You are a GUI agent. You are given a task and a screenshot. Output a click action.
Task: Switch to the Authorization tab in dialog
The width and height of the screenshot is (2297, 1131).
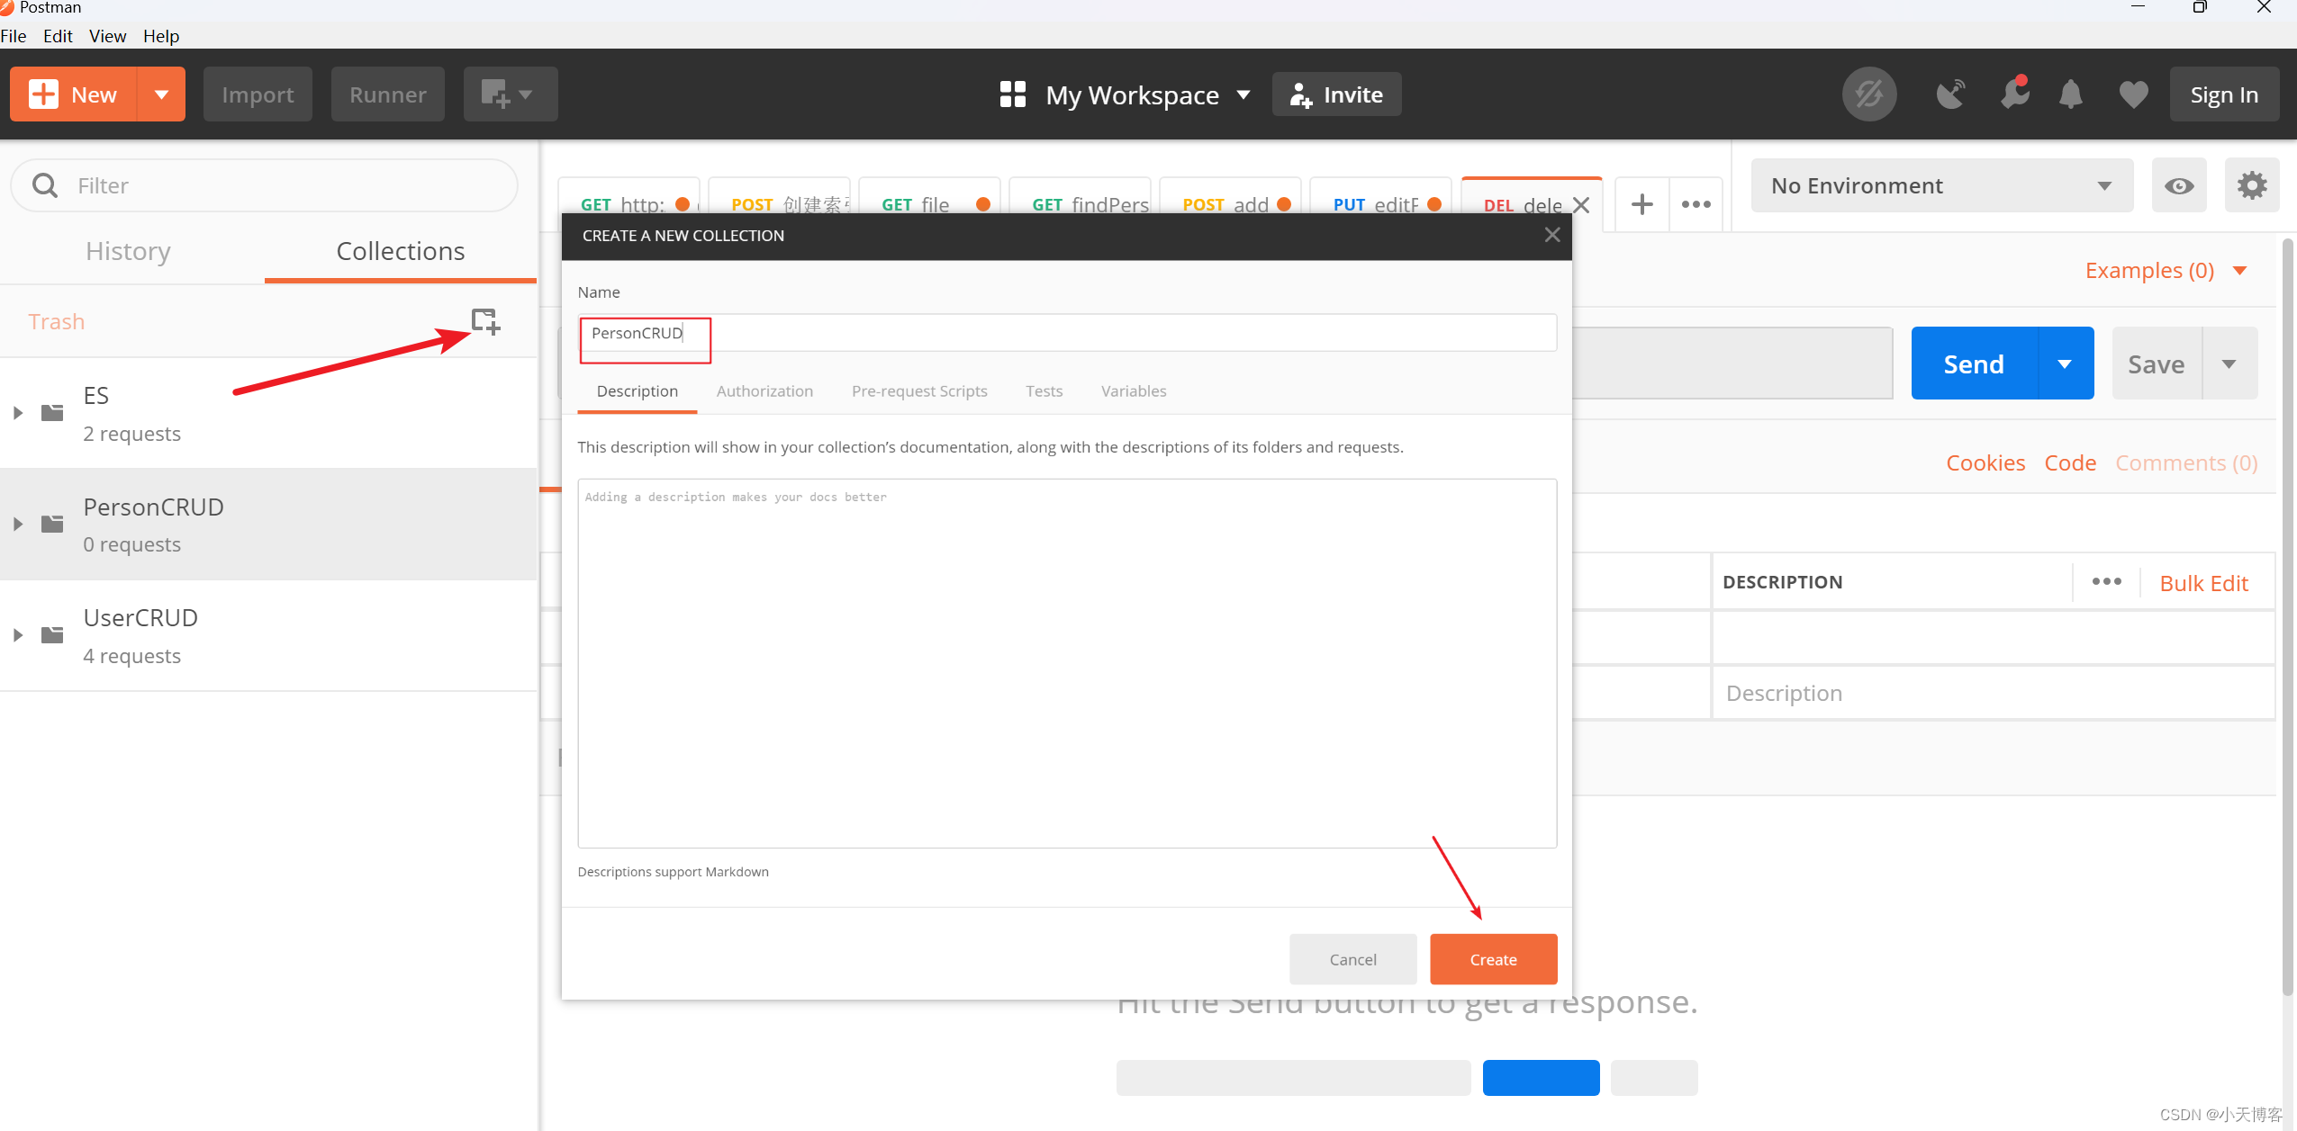[764, 391]
